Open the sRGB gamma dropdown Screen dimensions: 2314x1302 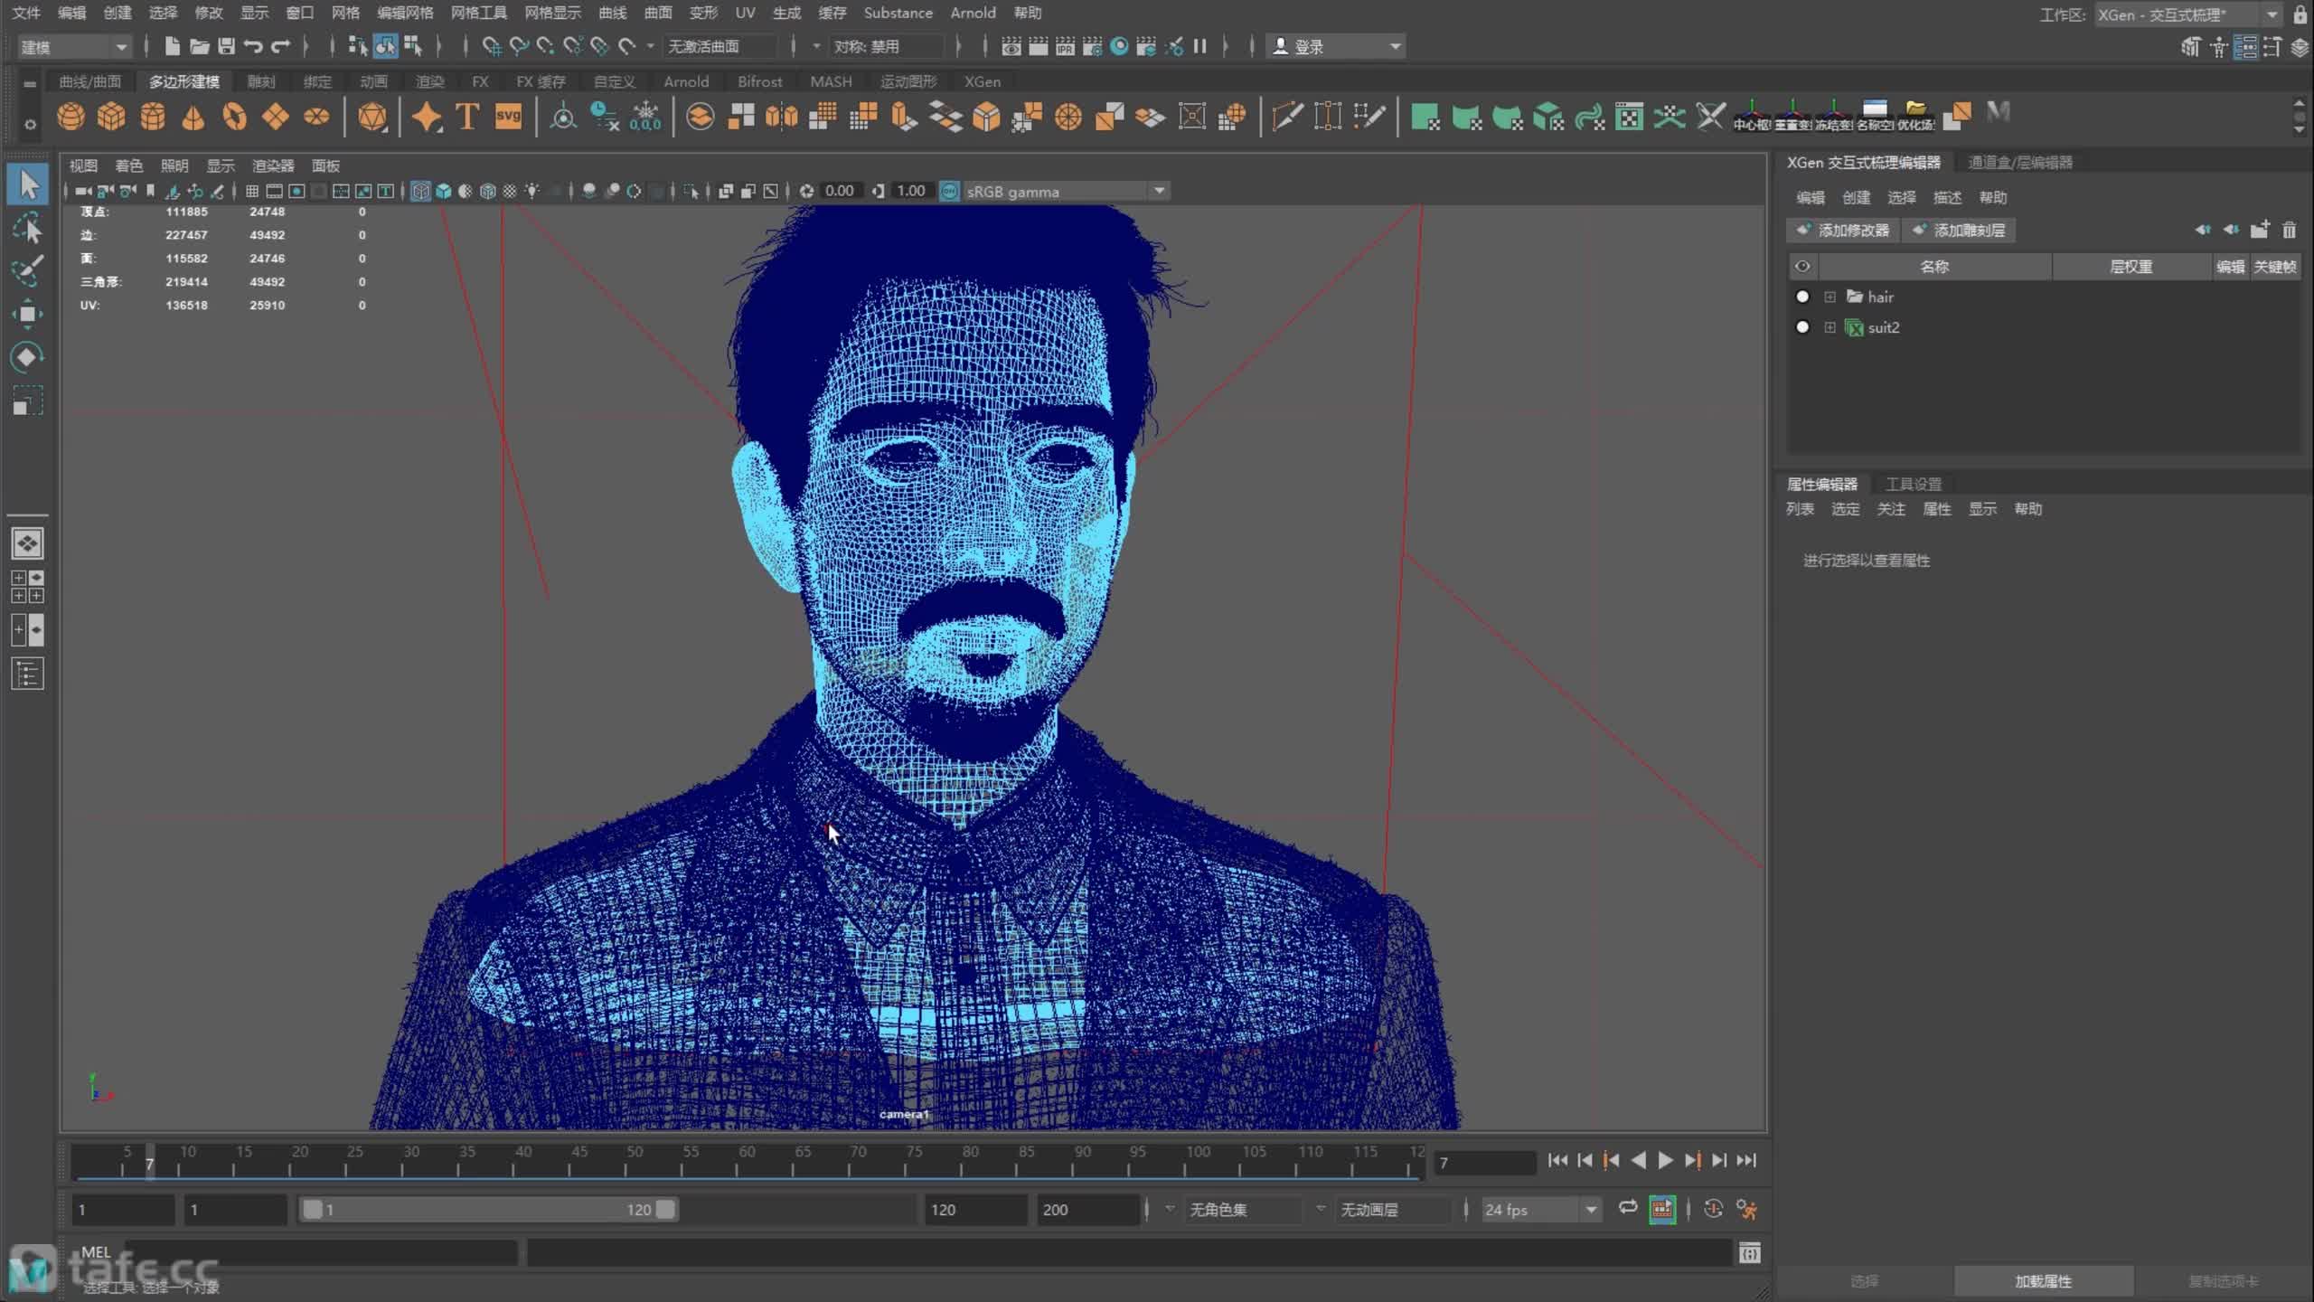(x=1066, y=192)
